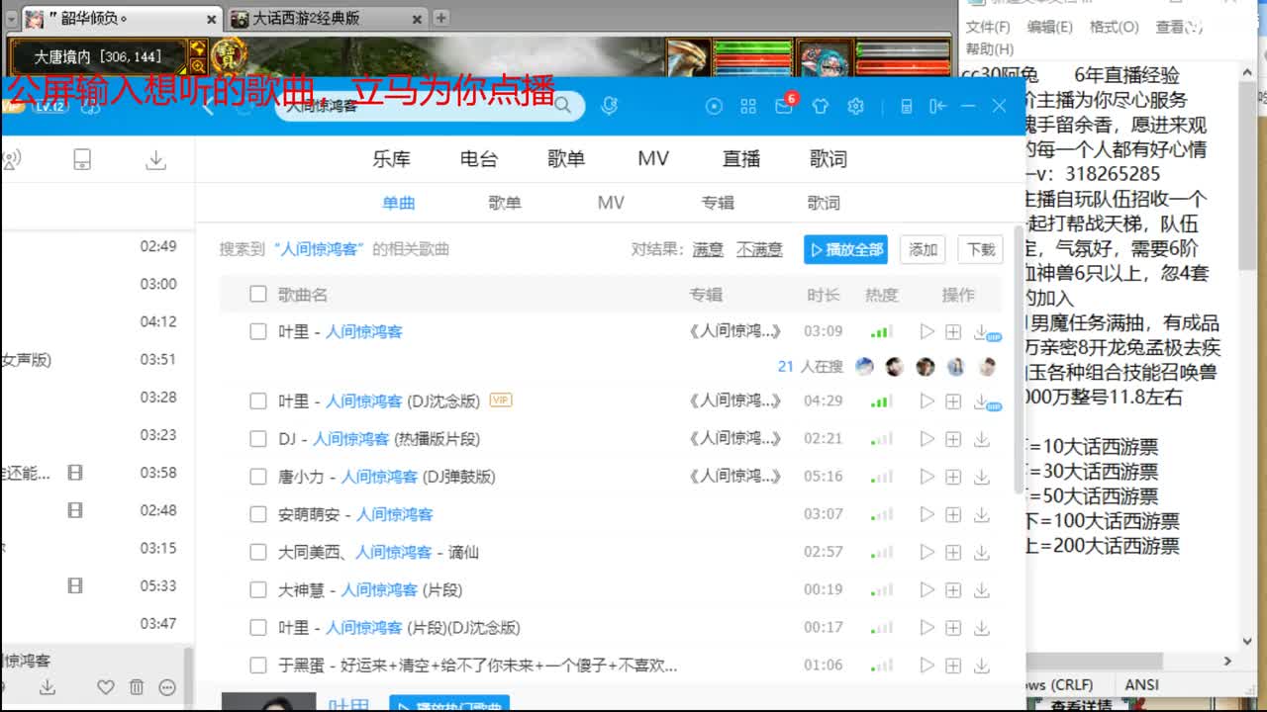Add 叶里 - 人间惊鸿客 03:09 to playlist
Screen dimensions: 1267x712
(x=953, y=332)
